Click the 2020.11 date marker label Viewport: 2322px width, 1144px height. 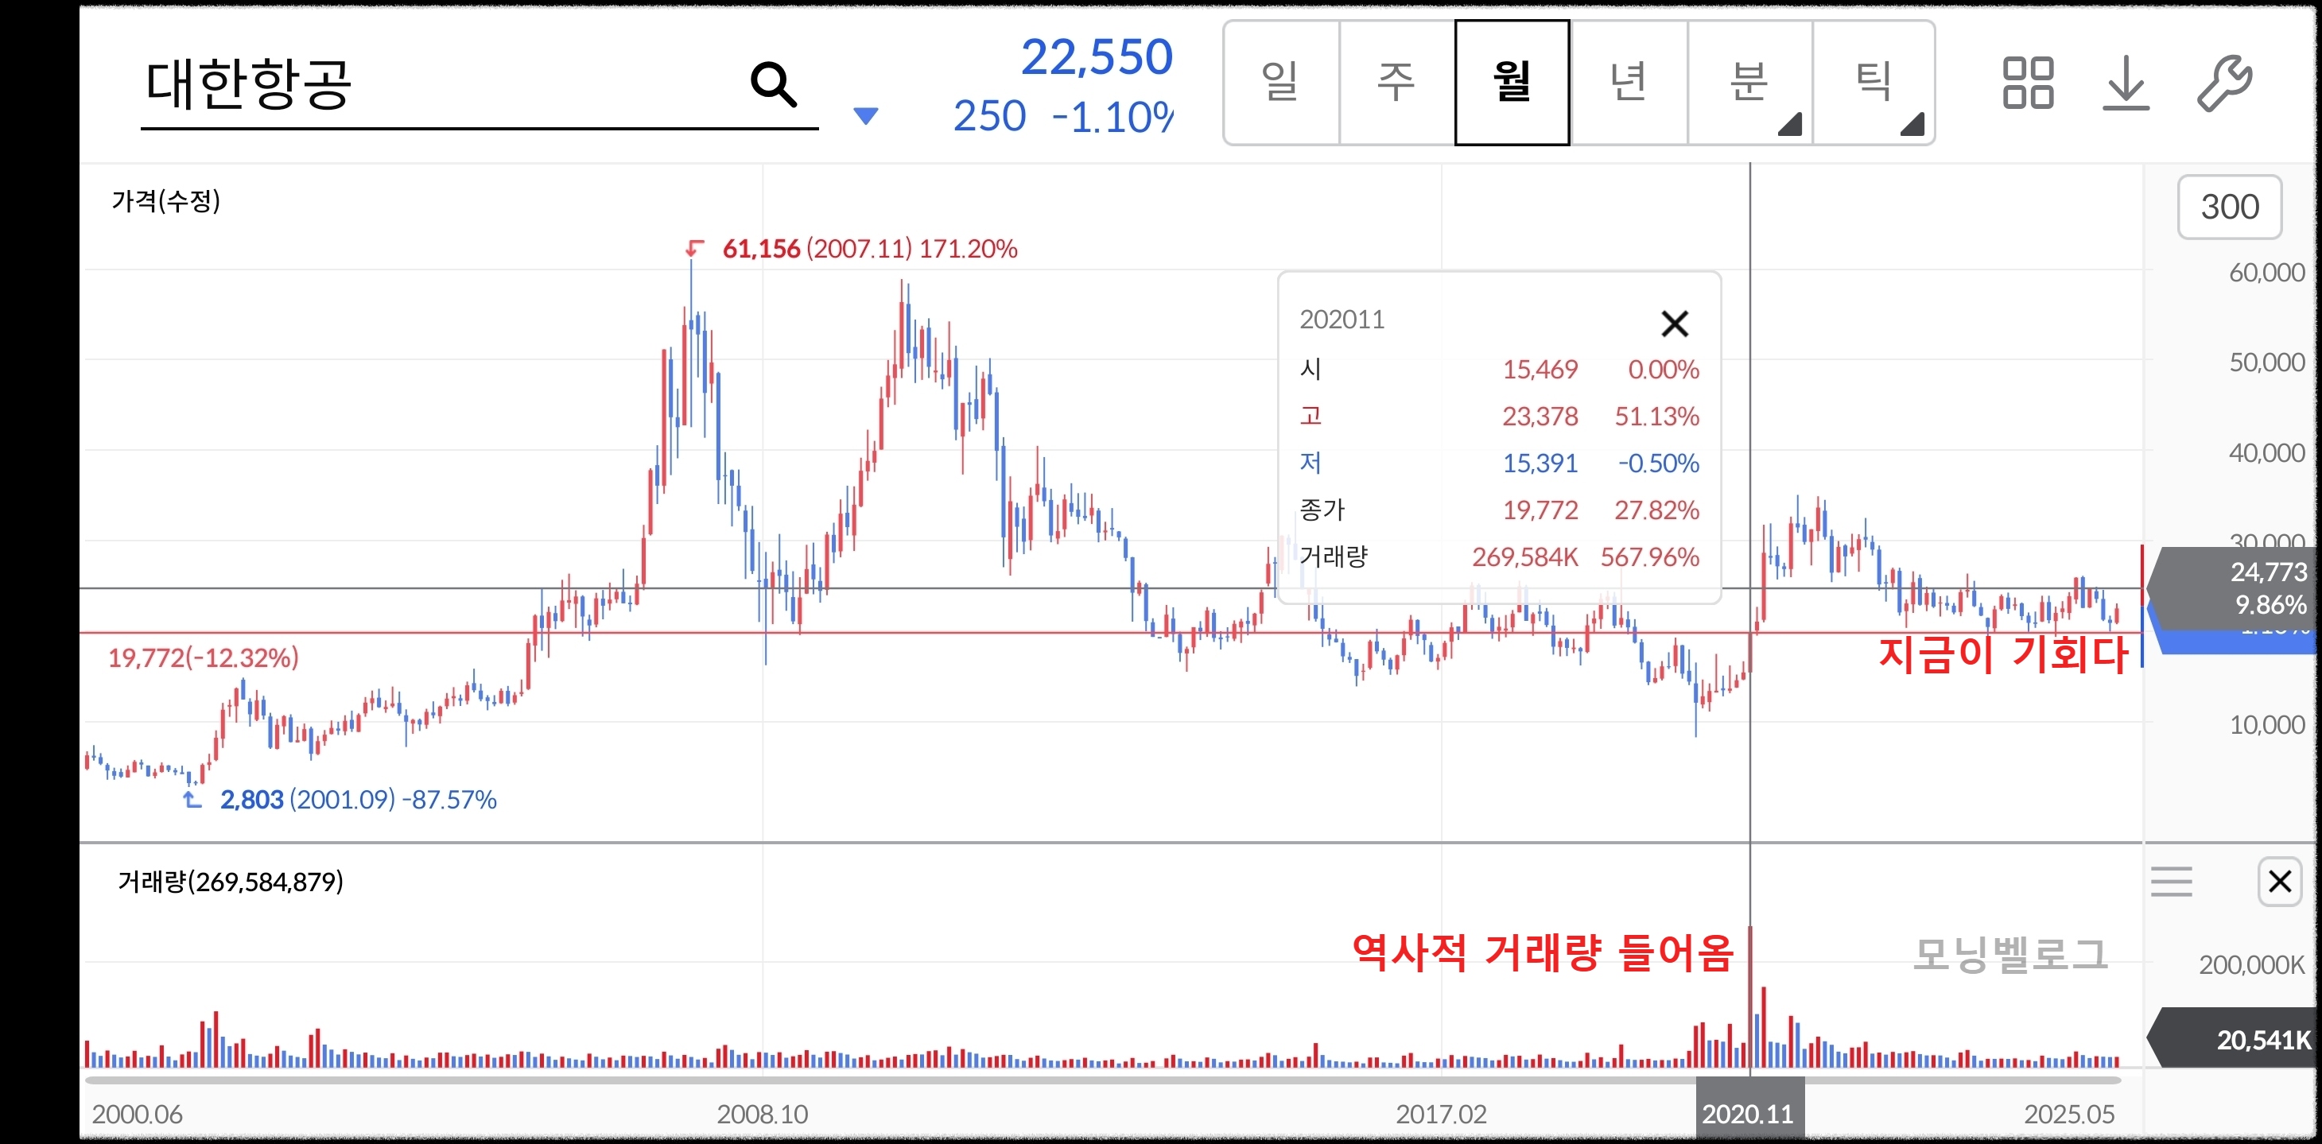click(x=1748, y=1115)
